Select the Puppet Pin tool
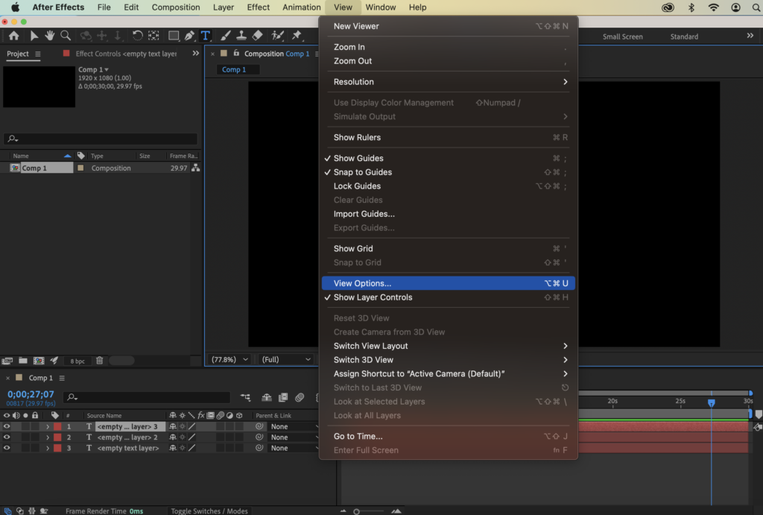Screen dimensions: 763x515 [297, 36]
